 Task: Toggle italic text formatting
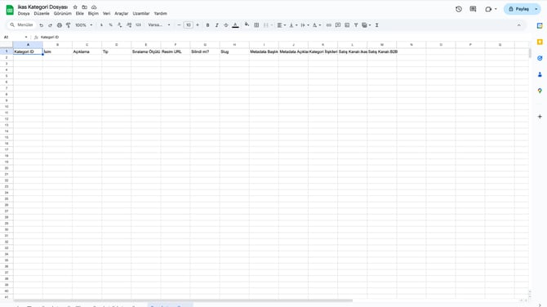pyautogui.click(x=216, y=25)
